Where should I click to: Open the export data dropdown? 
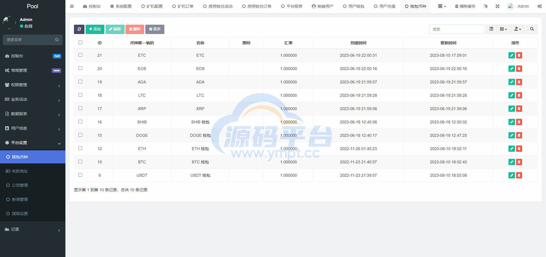[518, 29]
